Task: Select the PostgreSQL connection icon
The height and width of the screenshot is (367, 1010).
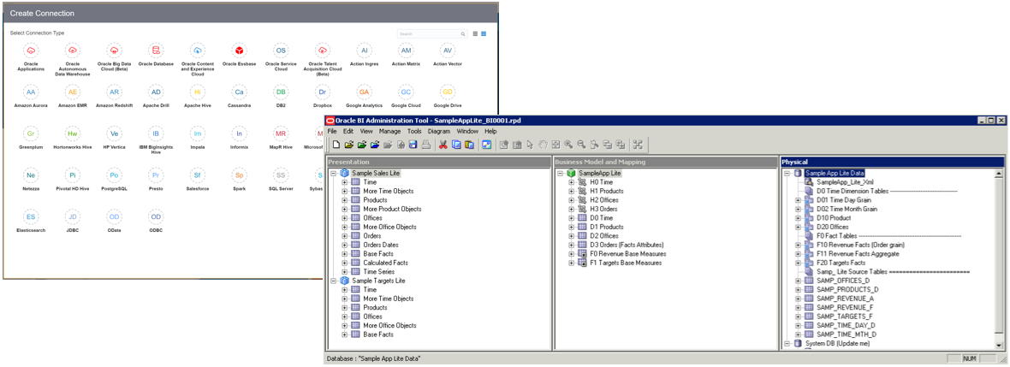Action: pos(114,175)
